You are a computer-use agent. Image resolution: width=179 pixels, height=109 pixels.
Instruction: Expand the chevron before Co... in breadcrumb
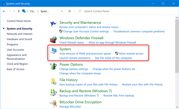28,11
